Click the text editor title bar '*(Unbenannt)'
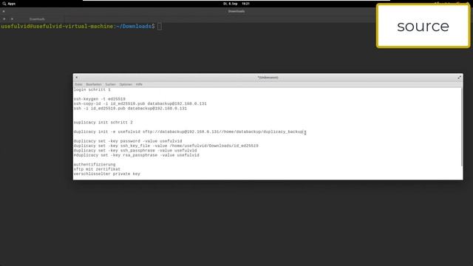Screen dimensions: 473x266 (268, 78)
